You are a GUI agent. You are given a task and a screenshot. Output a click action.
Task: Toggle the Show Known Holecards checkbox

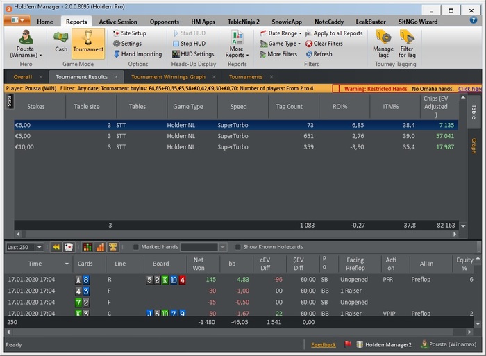click(x=237, y=247)
